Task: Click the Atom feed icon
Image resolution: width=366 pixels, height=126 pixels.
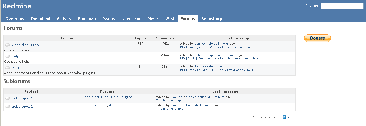Action: [x=284, y=117]
